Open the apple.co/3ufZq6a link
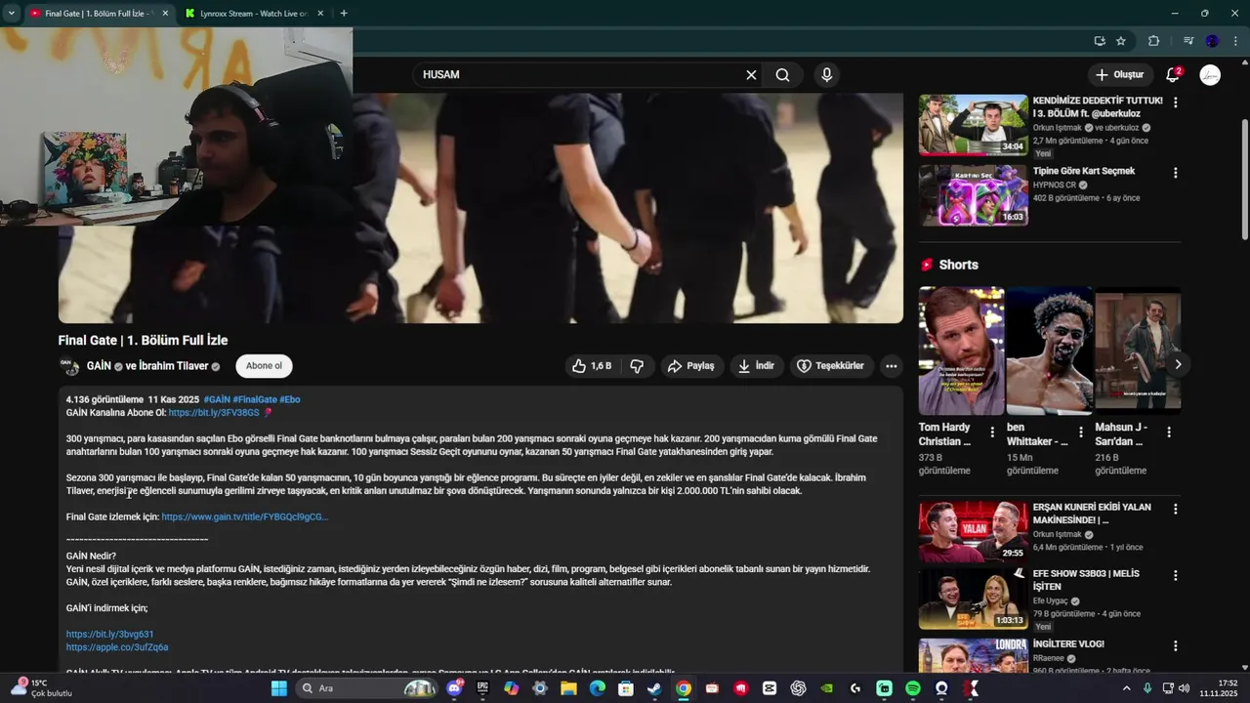Viewport: 1250px width, 703px height. pyautogui.click(x=117, y=647)
